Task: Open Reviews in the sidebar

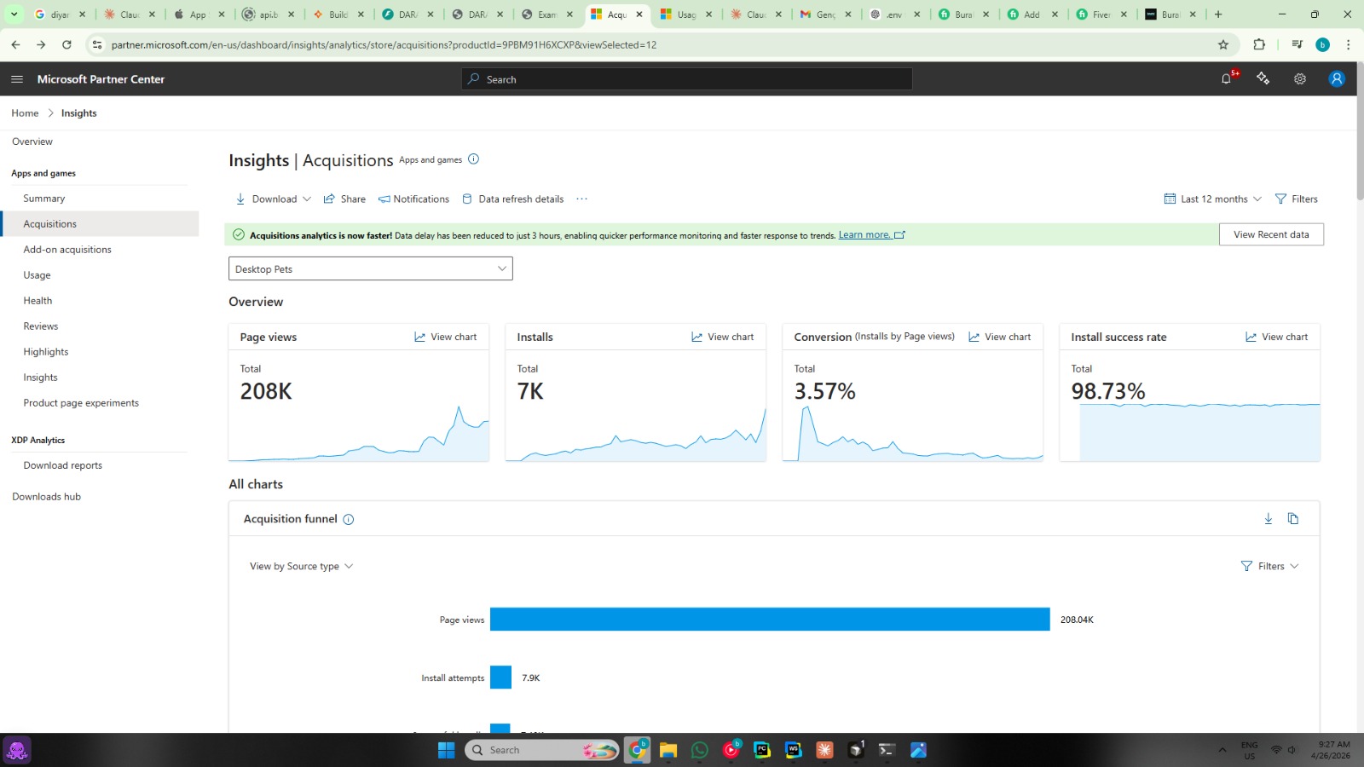Action: coord(41,326)
